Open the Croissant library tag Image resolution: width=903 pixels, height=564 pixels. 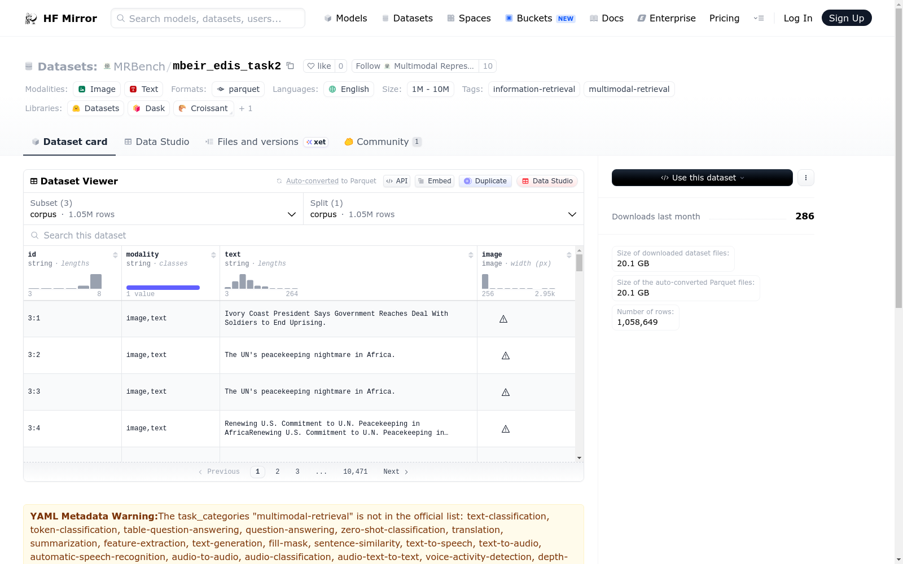tap(203, 108)
